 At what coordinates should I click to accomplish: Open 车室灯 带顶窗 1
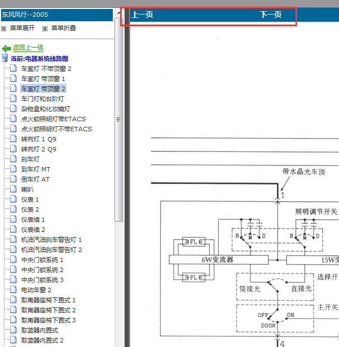click(43, 79)
